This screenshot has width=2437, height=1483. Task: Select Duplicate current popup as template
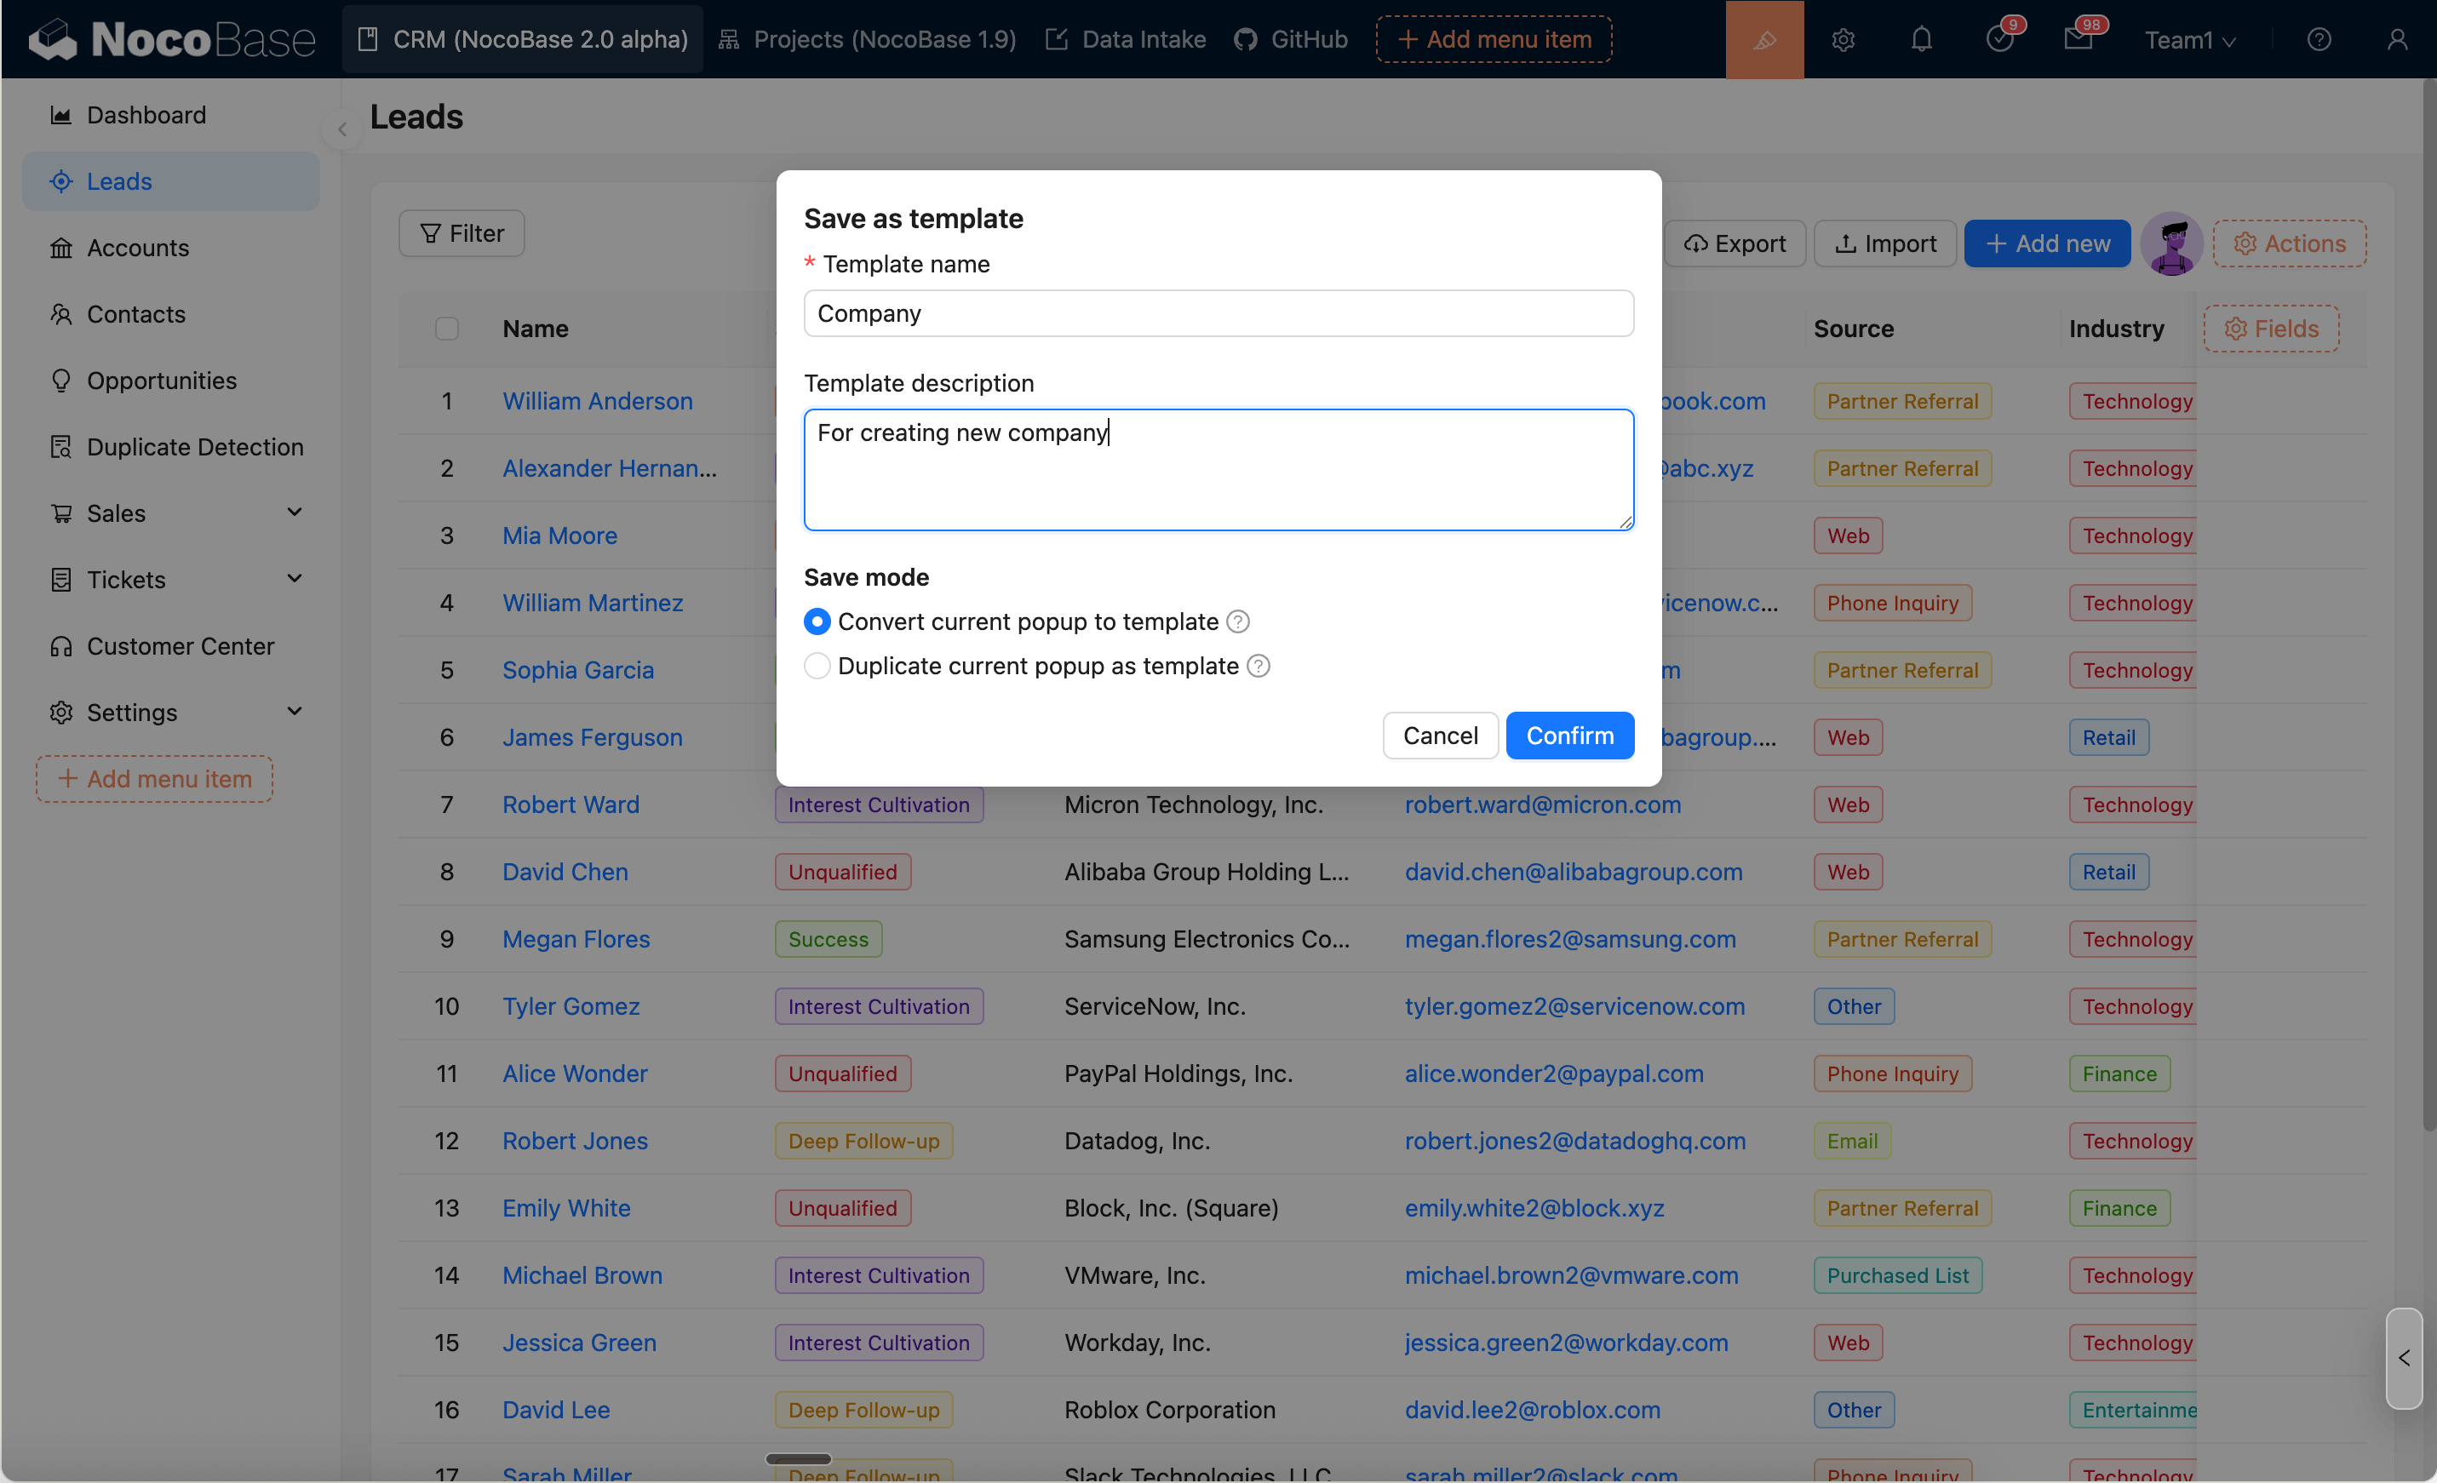pyautogui.click(x=817, y=667)
